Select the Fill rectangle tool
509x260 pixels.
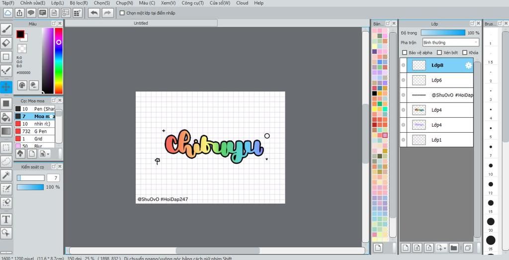pyautogui.click(x=6, y=104)
